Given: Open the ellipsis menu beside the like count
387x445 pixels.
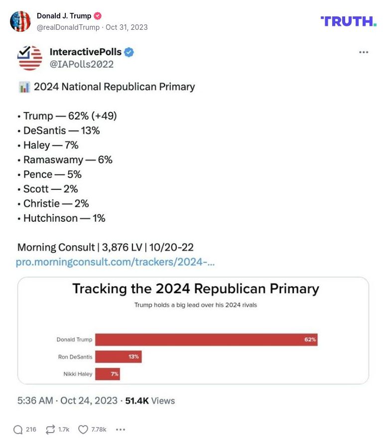Looking at the screenshot, I should [120, 429].
